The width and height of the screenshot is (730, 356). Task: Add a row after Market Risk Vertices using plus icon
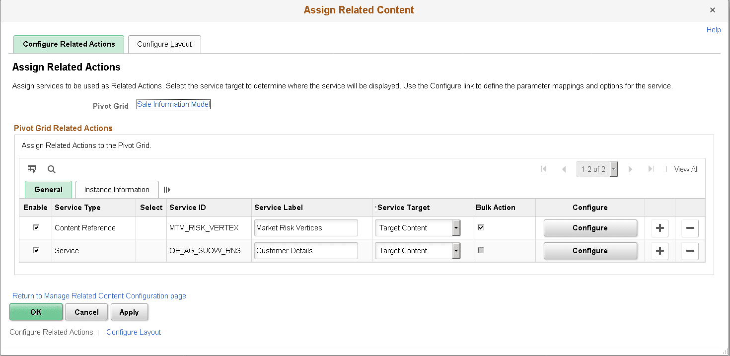[x=659, y=228]
